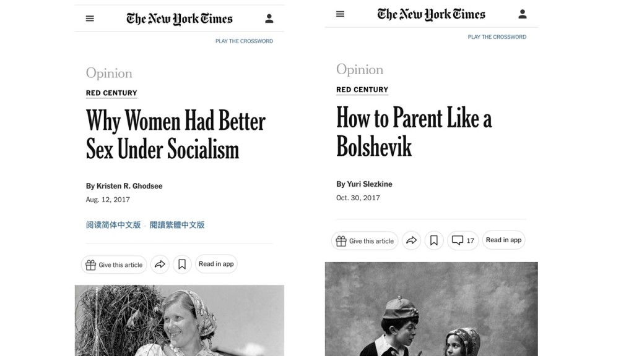Share the Parent Like a Bolshevik article

411,240
